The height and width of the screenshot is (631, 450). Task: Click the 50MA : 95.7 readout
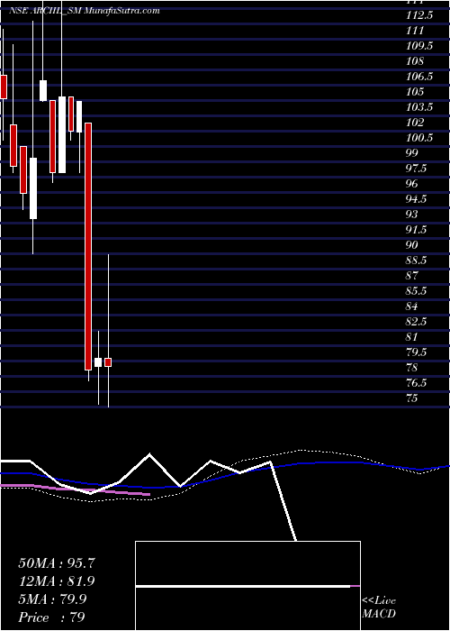click(x=57, y=563)
